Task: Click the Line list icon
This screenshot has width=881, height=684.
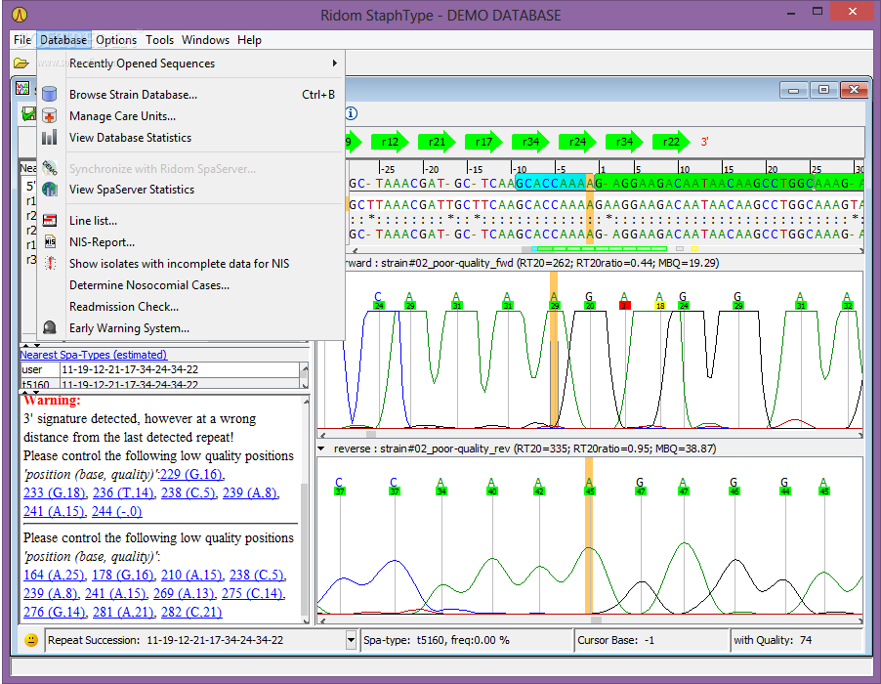Action: click(50, 220)
